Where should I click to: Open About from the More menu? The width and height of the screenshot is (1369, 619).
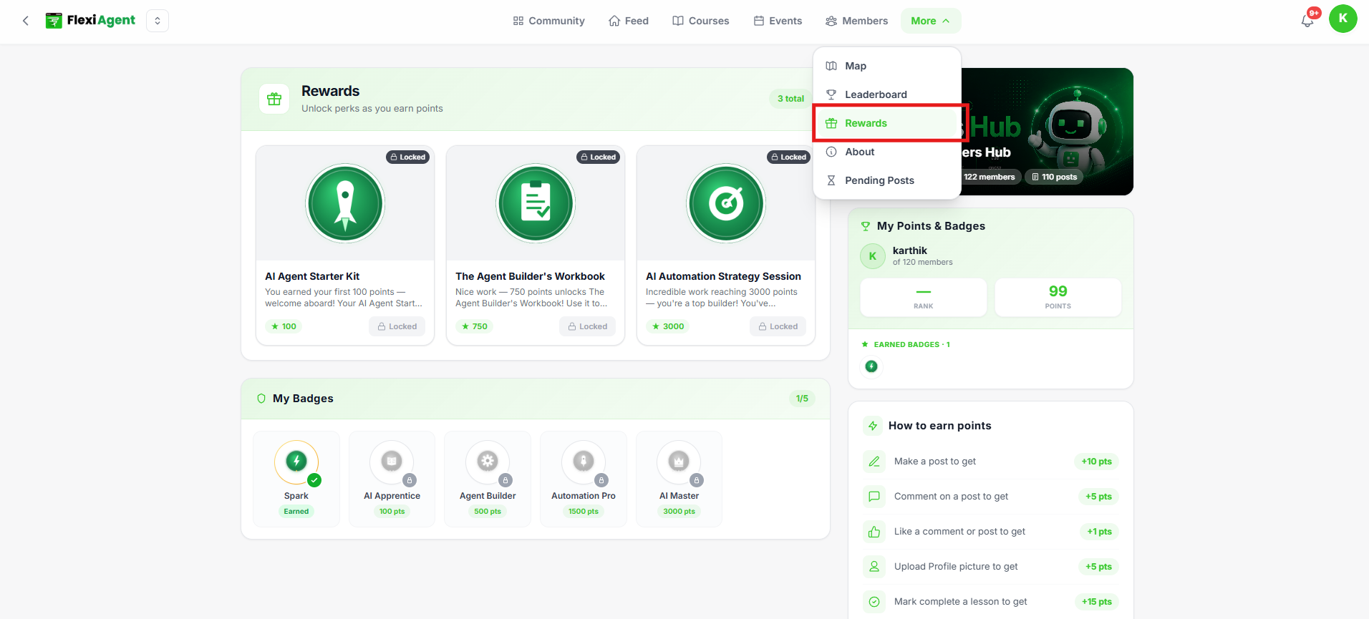click(887, 152)
